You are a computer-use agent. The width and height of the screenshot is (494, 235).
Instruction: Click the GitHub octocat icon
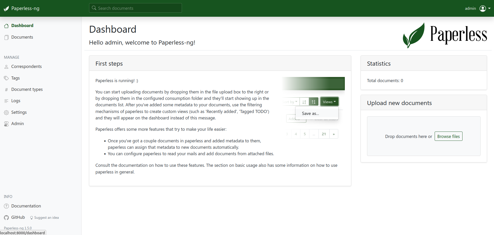(6, 217)
